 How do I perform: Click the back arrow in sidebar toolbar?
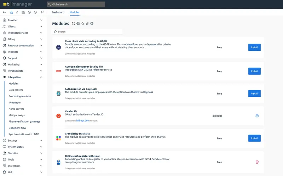pos(5,12)
